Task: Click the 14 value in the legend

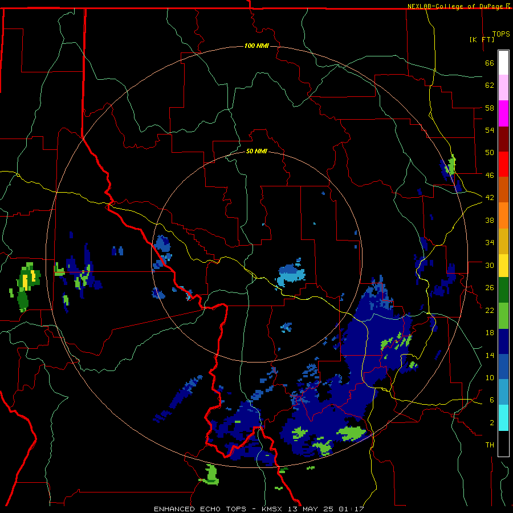Action: click(x=490, y=355)
